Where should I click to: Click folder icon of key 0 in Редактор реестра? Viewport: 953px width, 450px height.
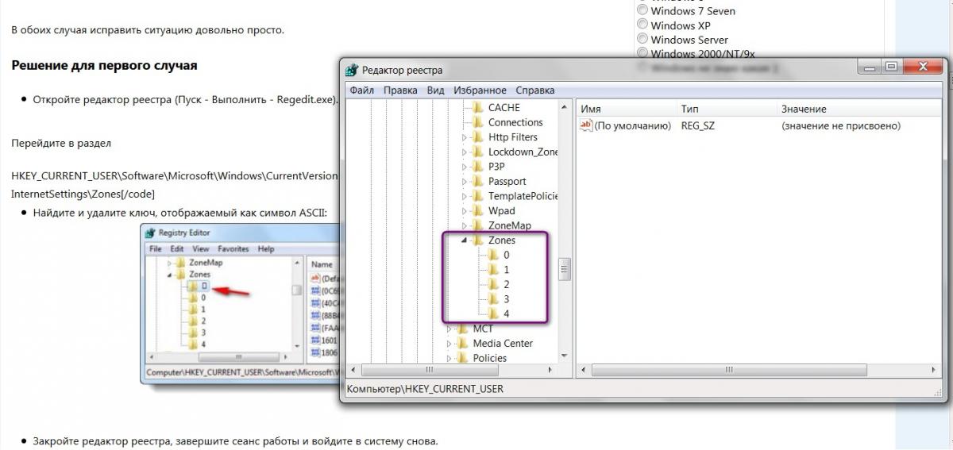pos(492,255)
